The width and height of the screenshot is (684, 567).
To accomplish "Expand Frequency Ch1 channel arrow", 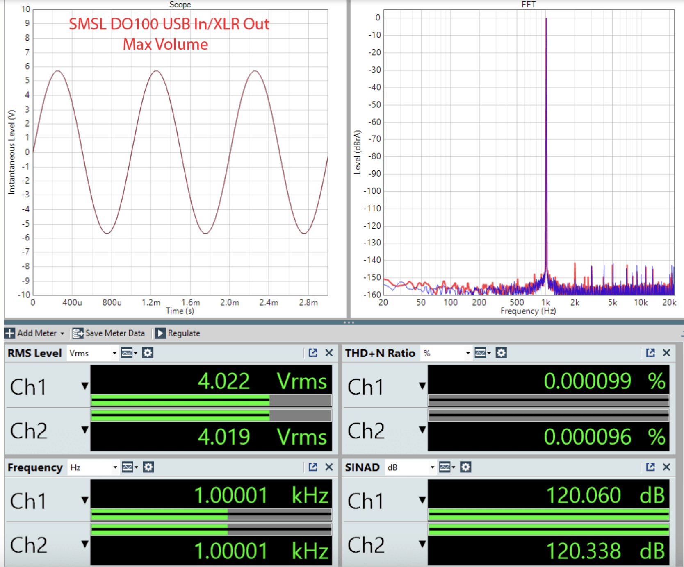I will click(85, 500).
